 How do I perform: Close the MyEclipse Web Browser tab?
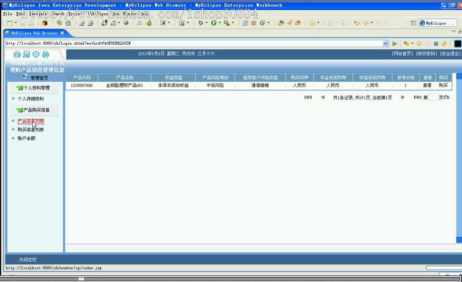click(x=62, y=33)
